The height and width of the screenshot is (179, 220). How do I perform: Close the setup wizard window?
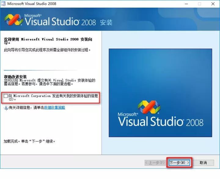click(x=213, y=4)
